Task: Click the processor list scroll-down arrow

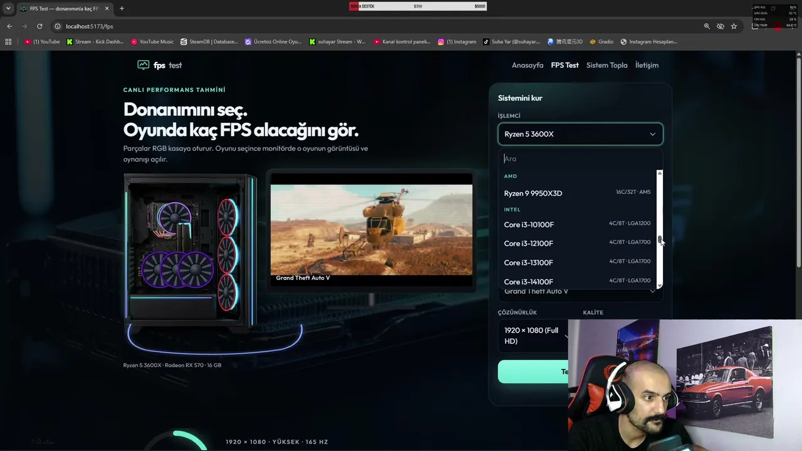Action: [660, 286]
